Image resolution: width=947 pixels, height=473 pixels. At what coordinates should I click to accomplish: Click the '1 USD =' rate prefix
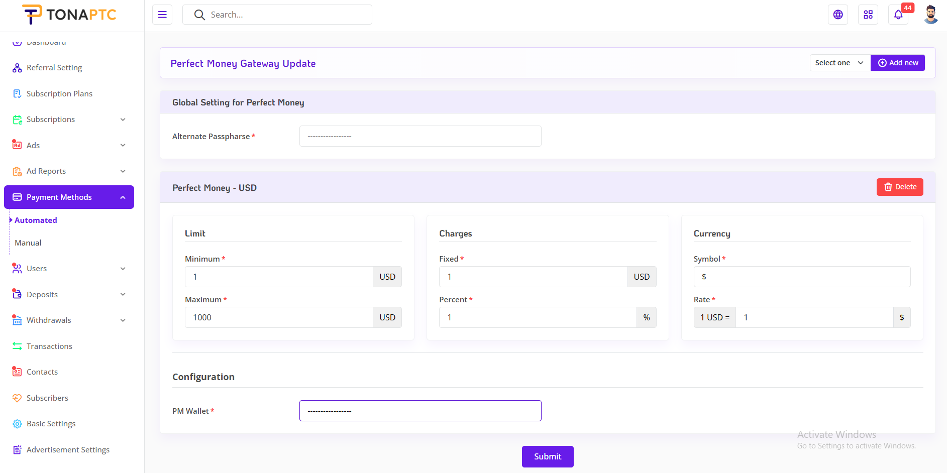[x=715, y=317]
